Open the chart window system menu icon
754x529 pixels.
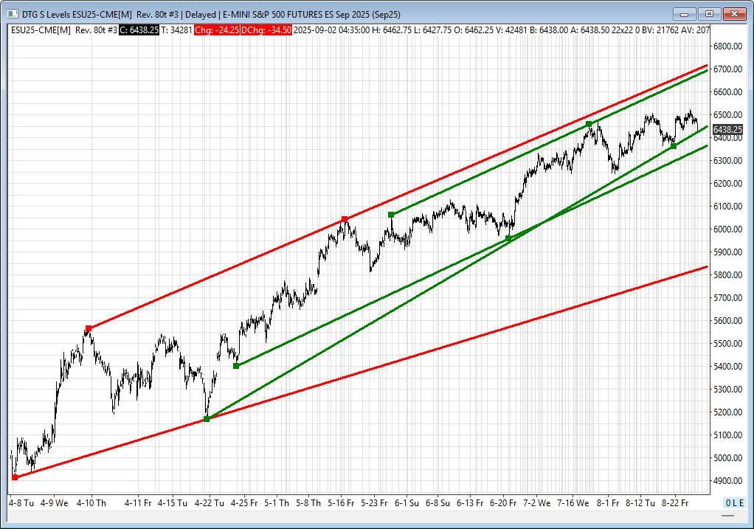pyautogui.click(x=13, y=15)
